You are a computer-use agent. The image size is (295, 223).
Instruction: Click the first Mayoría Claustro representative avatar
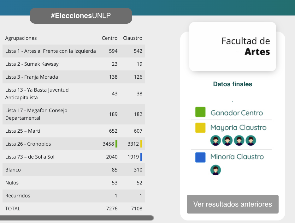(x=215, y=141)
